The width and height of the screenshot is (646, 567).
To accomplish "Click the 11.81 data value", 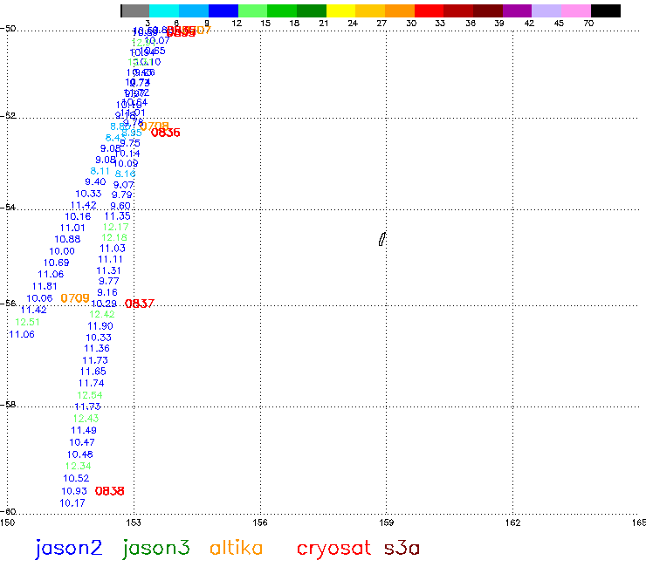I will coord(45,286).
